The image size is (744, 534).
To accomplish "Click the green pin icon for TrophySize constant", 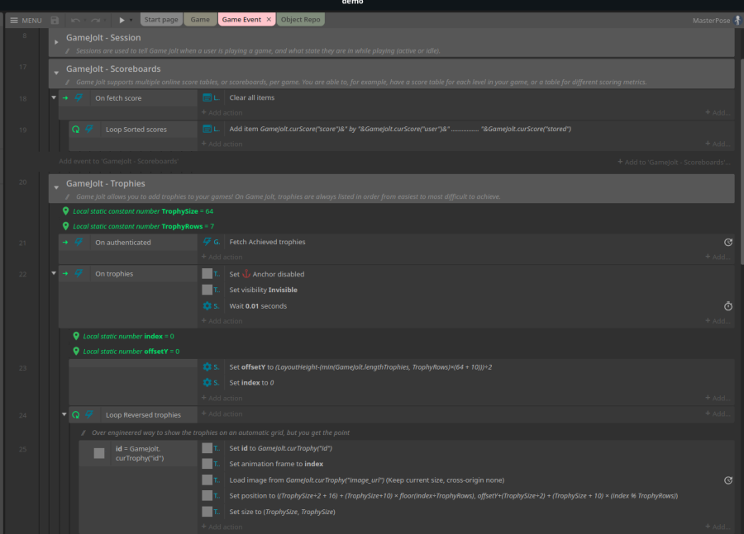I will (x=67, y=211).
